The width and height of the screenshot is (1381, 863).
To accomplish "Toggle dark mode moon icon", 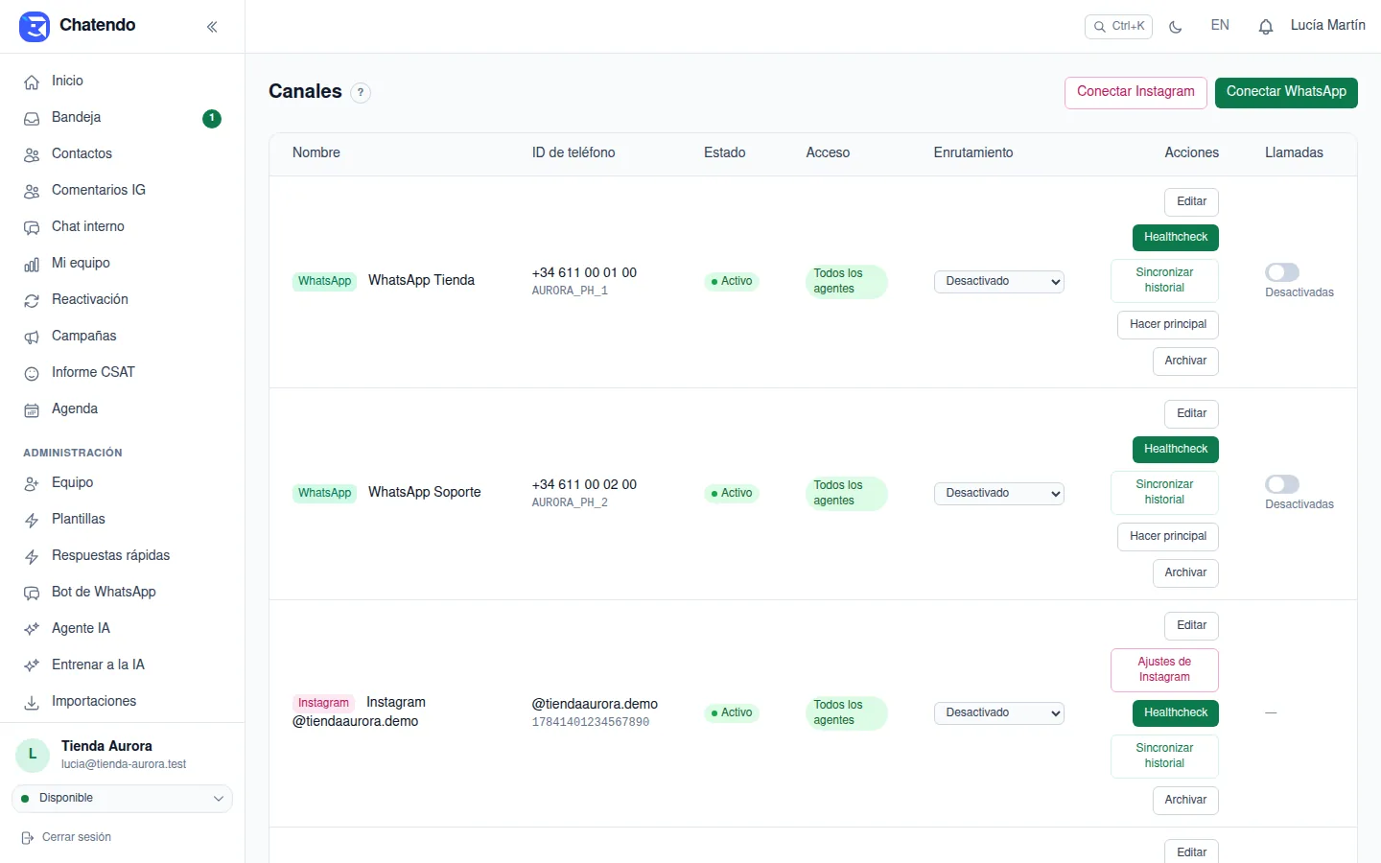I will coord(1176,27).
